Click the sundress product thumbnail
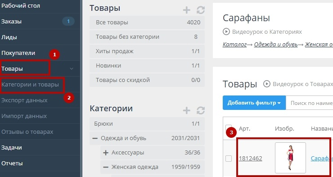This screenshot has height=177, width=333. coord(290,158)
